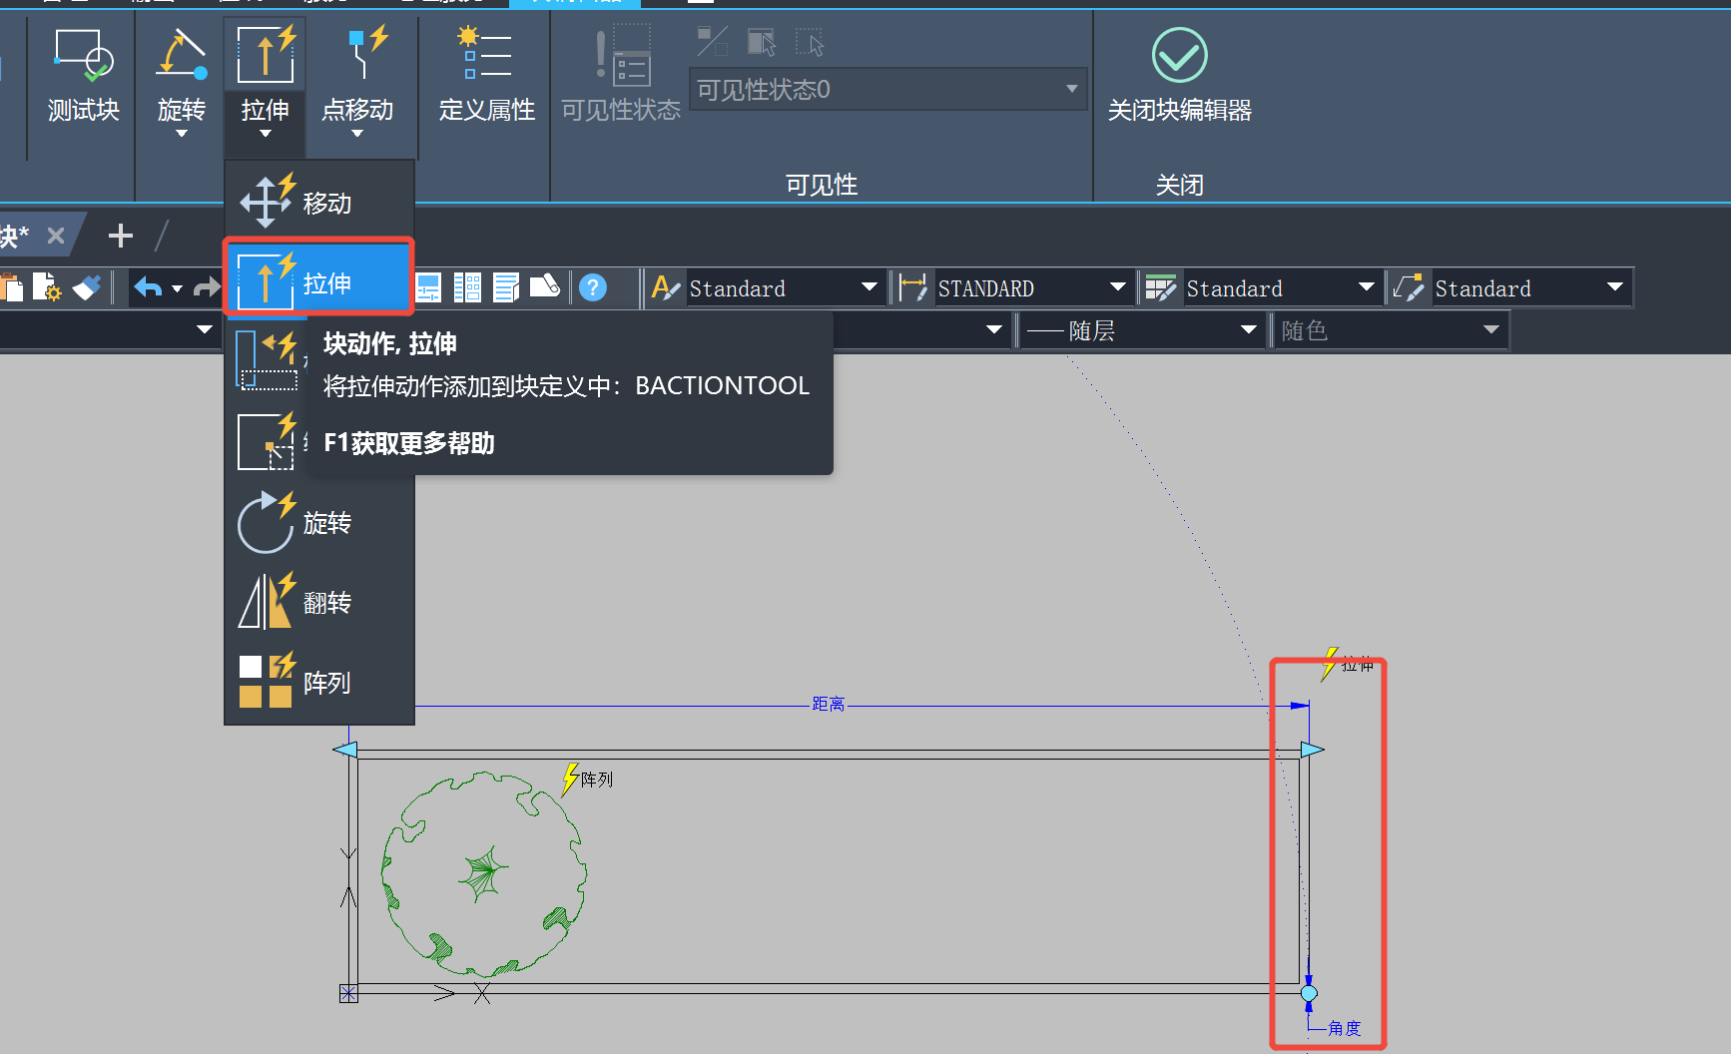Choose 旋转 action in dropdown list
Screen dimensions: 1731x1054
click(x=319, y=523)
